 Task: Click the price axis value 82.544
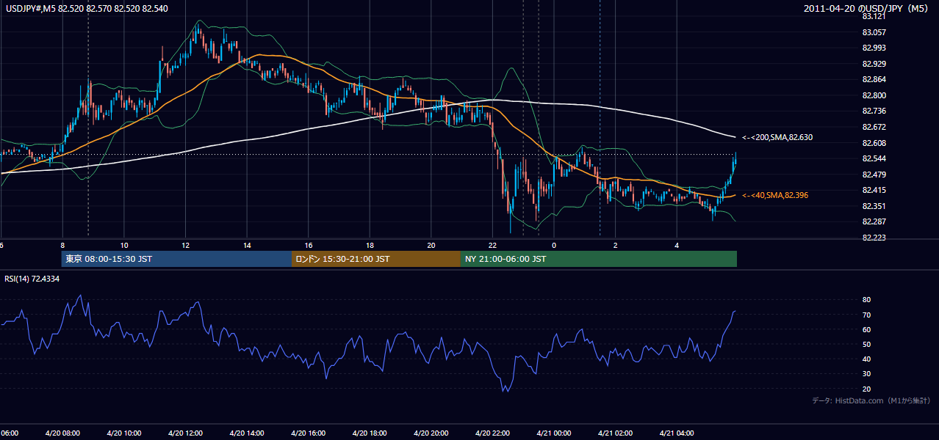tap(874, 158)
